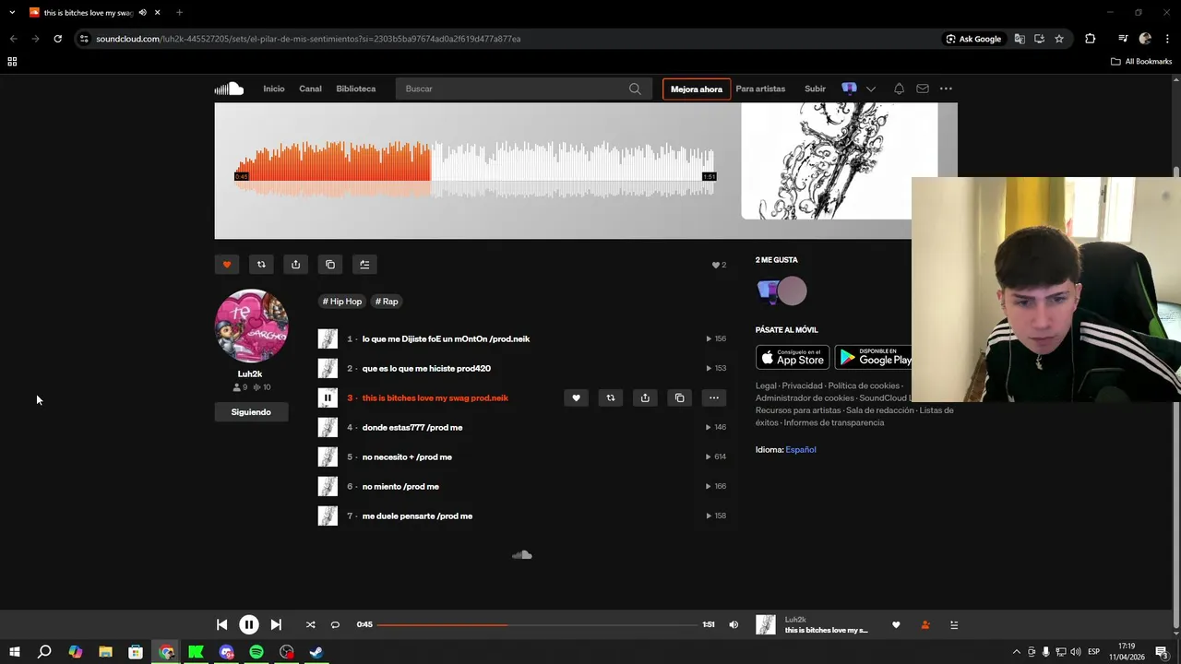Share track 3 in the tracklist
The image size is (1181, 664).
coord(645,397)
